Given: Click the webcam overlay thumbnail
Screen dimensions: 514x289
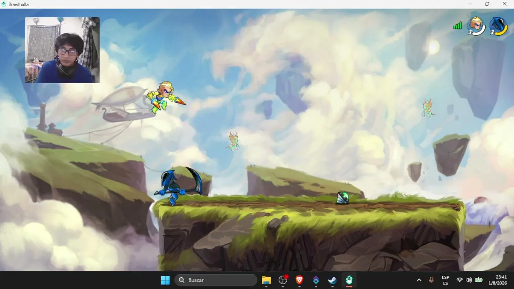Looking at the screenshot, I should pos(62,50).
